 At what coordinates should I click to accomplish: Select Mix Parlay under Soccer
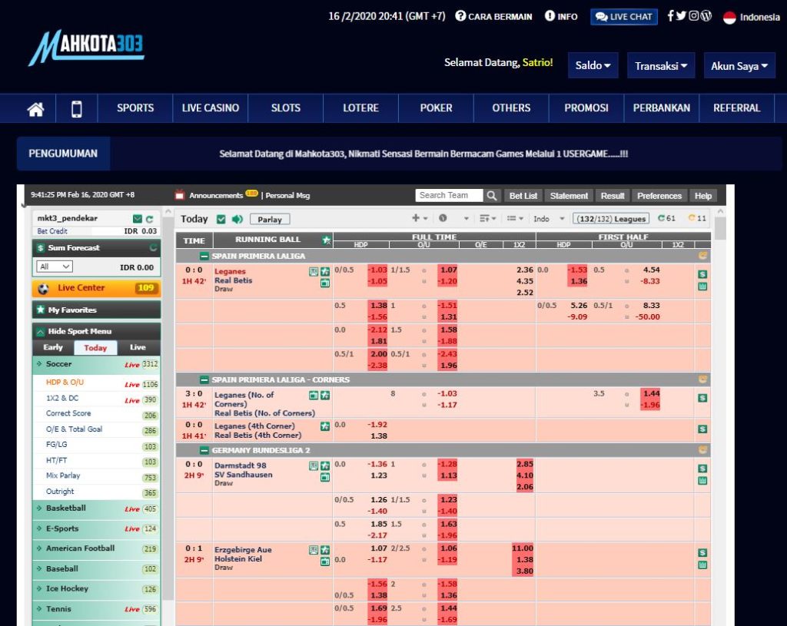click(63, 475)
